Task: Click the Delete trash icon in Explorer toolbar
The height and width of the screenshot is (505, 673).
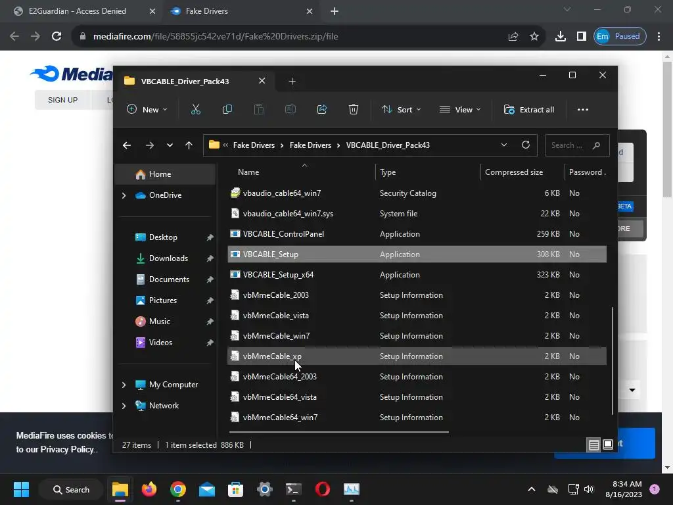Action: coord(353,110)
